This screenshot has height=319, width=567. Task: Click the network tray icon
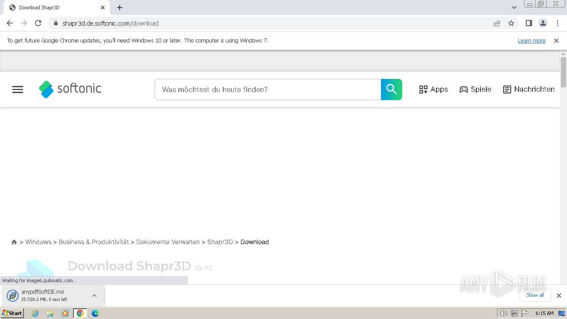pyautogui.click(x=514, y=313)
